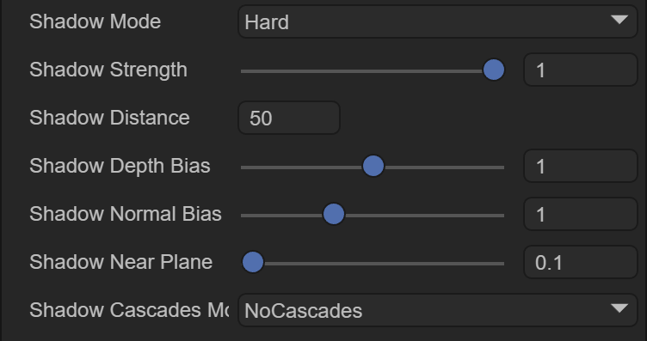Click the arrow on NoCascades dropdown
Image resolution: width=647 pixels, height=341 pixels.
click(x=619, y=308)
